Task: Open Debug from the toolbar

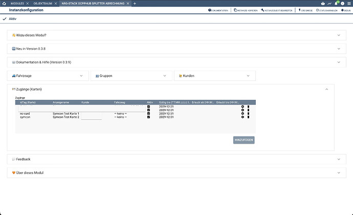Action: click(346, 10)
